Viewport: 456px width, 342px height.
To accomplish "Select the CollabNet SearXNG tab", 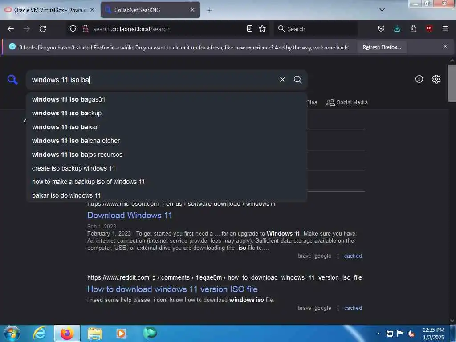I will point(150,10).
